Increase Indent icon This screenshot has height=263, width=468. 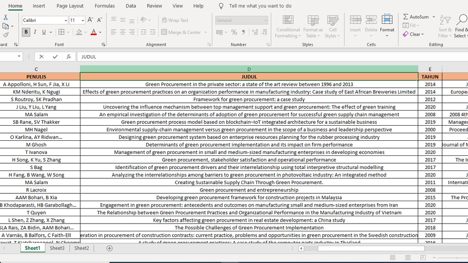pos(153,32)
